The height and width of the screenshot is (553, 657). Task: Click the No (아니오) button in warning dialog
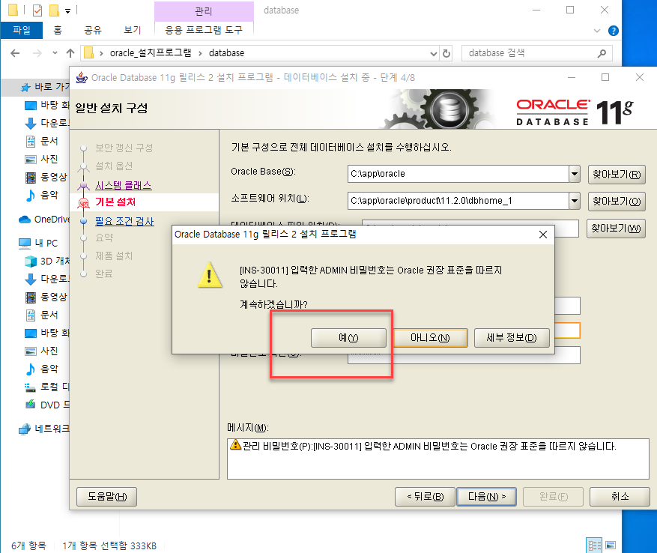pos(430,337)
